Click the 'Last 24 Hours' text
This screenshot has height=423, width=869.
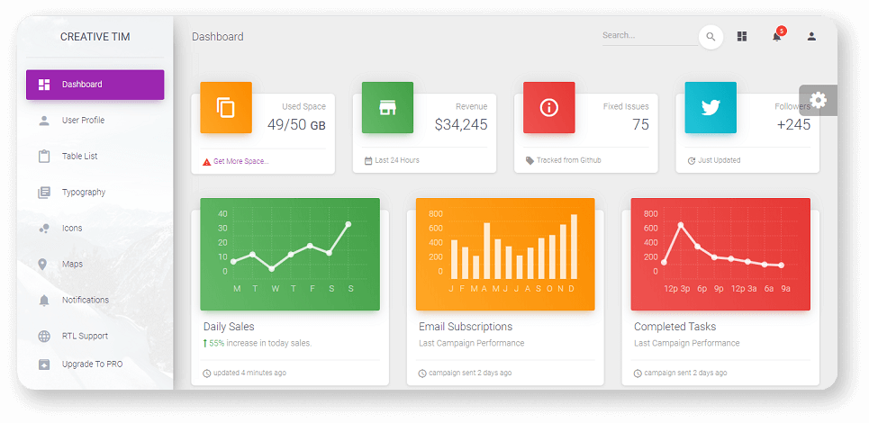pos(397,160)
